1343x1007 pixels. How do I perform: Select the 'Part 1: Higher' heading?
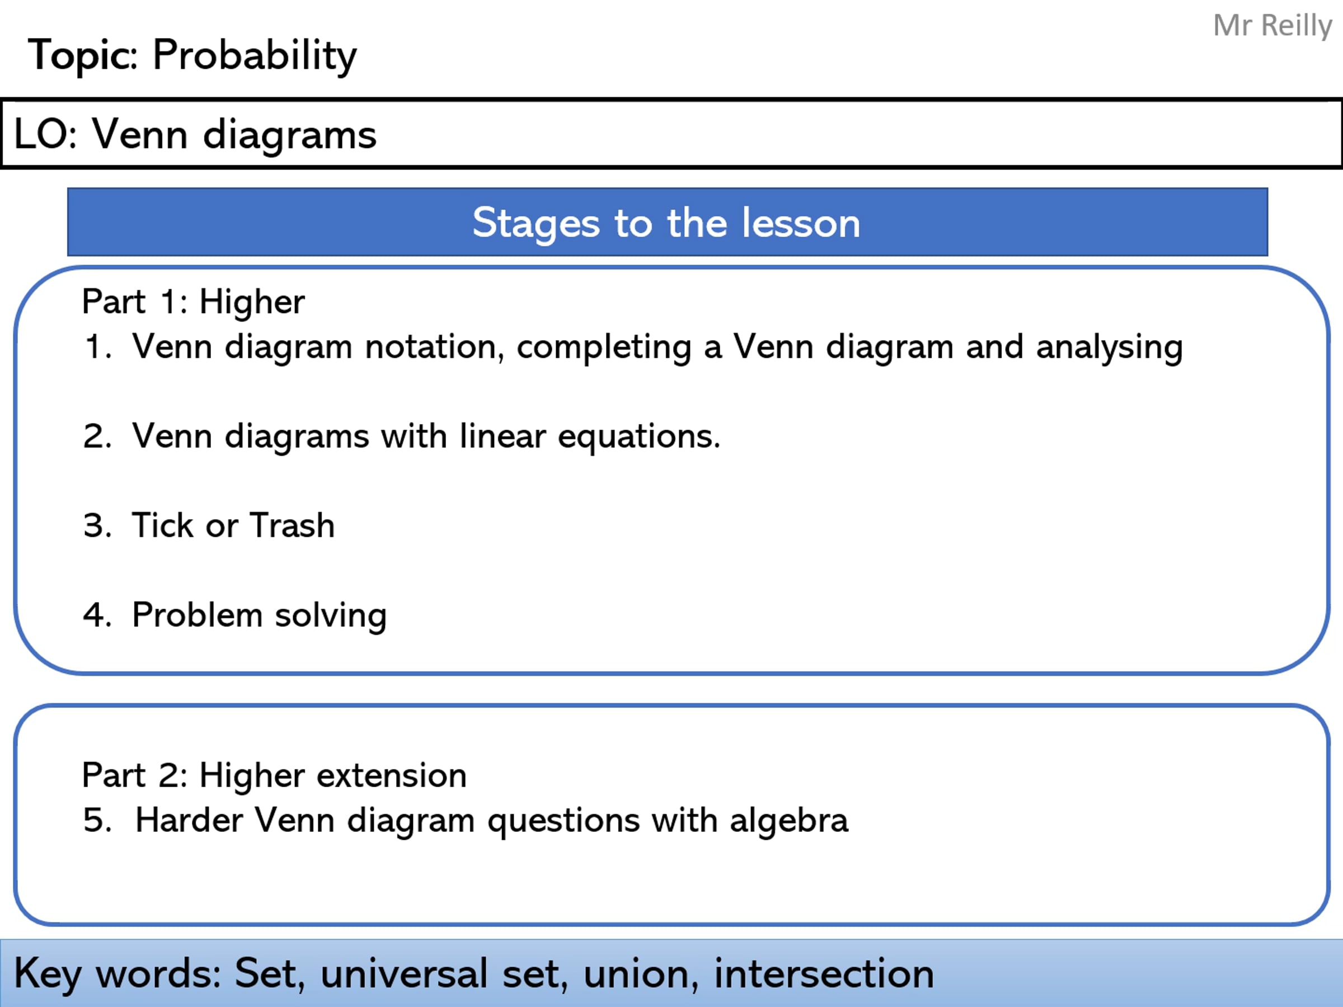tap(193, 302)
